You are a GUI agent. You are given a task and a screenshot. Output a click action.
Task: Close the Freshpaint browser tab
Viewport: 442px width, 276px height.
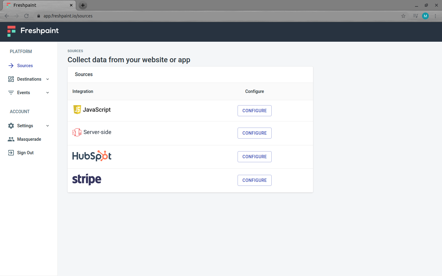coord(71,5)
